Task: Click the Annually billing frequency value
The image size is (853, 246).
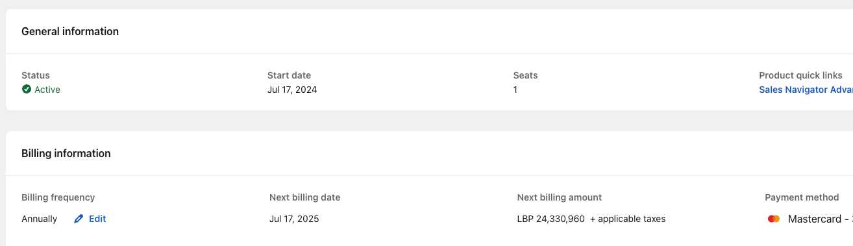Action: tap(40, 219)
